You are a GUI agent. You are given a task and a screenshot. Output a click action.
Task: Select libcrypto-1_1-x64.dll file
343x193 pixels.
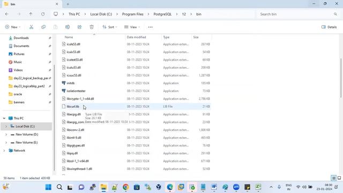(80, 99)
